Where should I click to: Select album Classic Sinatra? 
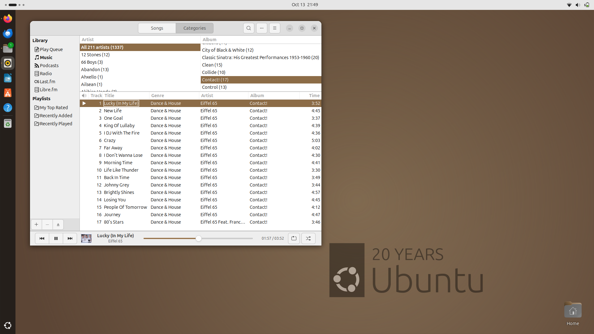point(261,58)
